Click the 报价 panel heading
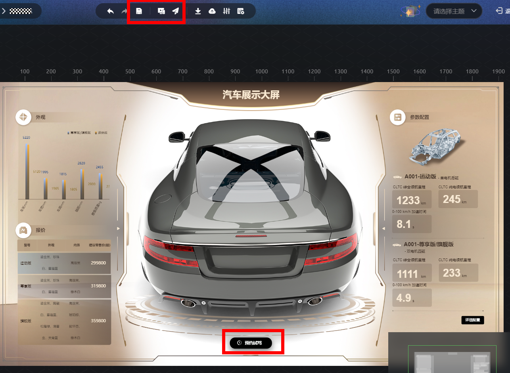 coord(40,230)
